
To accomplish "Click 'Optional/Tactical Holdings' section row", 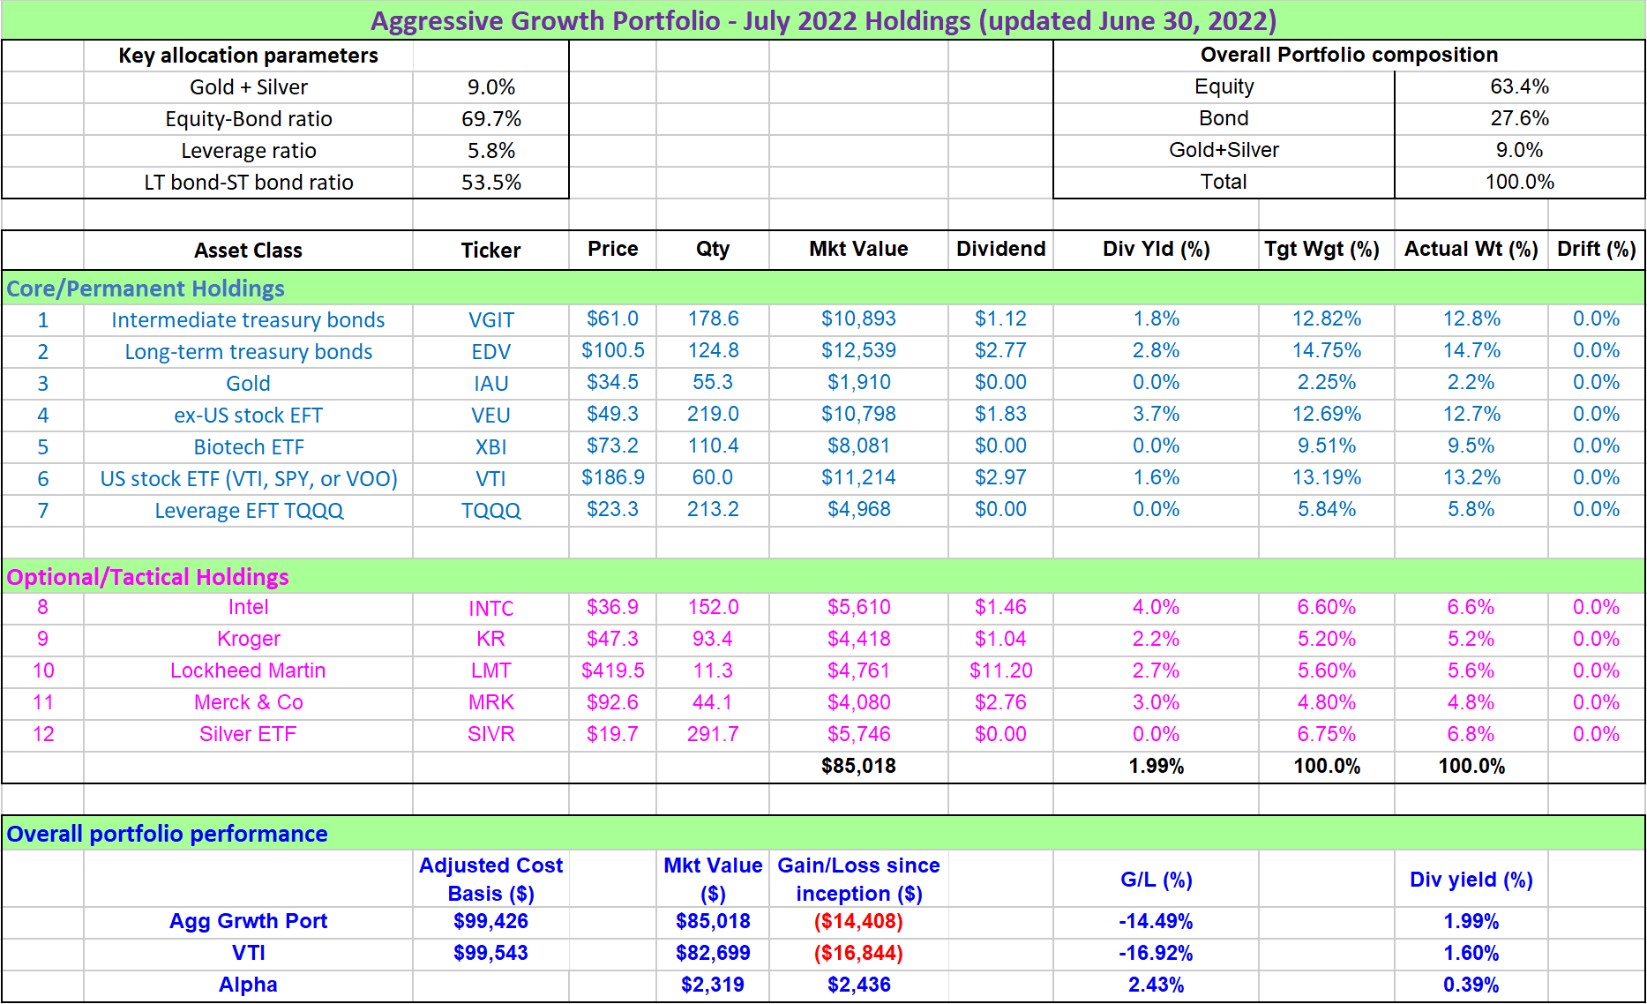I will coord(823,577).
